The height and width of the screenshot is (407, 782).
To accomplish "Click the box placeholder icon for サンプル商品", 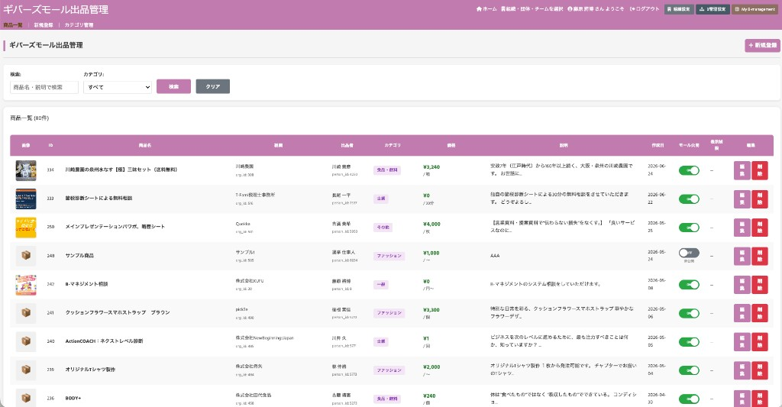I will [26, 255].
